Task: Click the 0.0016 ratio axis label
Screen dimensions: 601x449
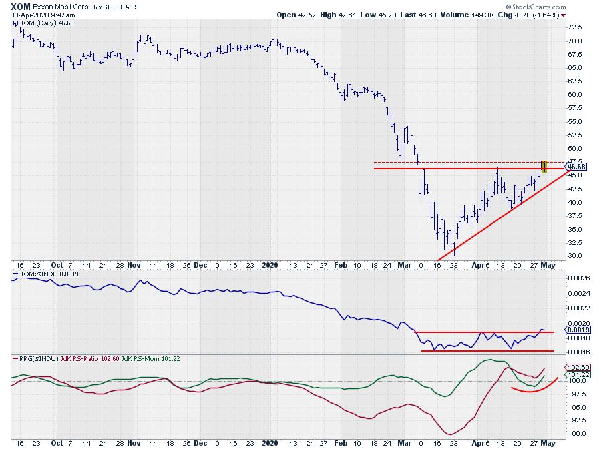Action: click(579, 352)
